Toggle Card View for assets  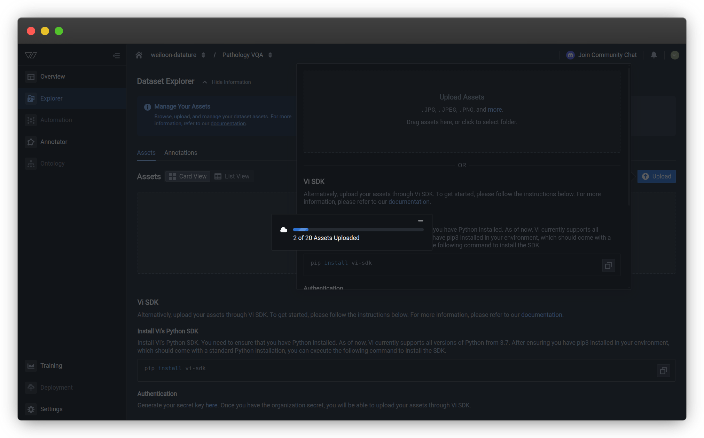187,176
